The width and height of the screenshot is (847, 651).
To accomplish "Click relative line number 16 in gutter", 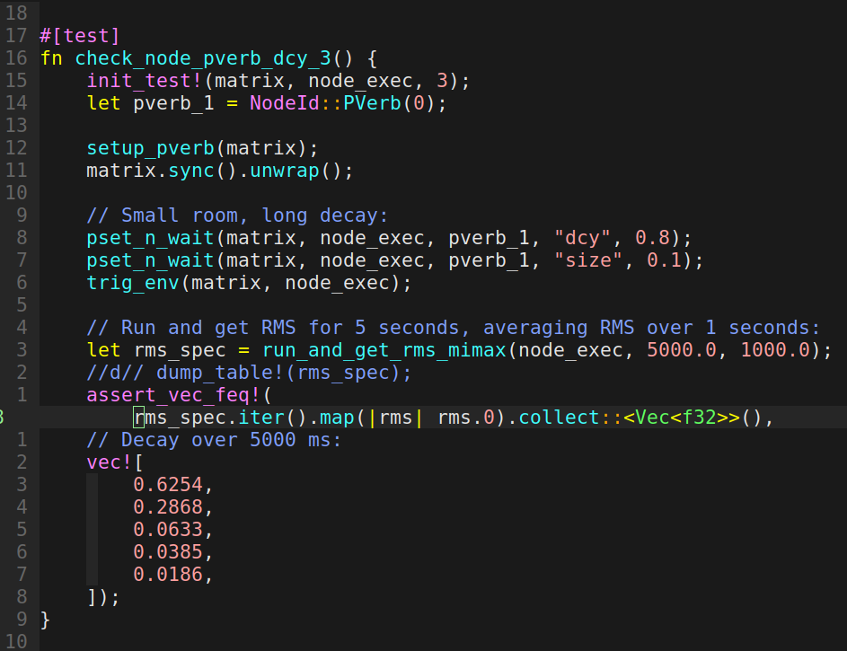I will point(16,58).
